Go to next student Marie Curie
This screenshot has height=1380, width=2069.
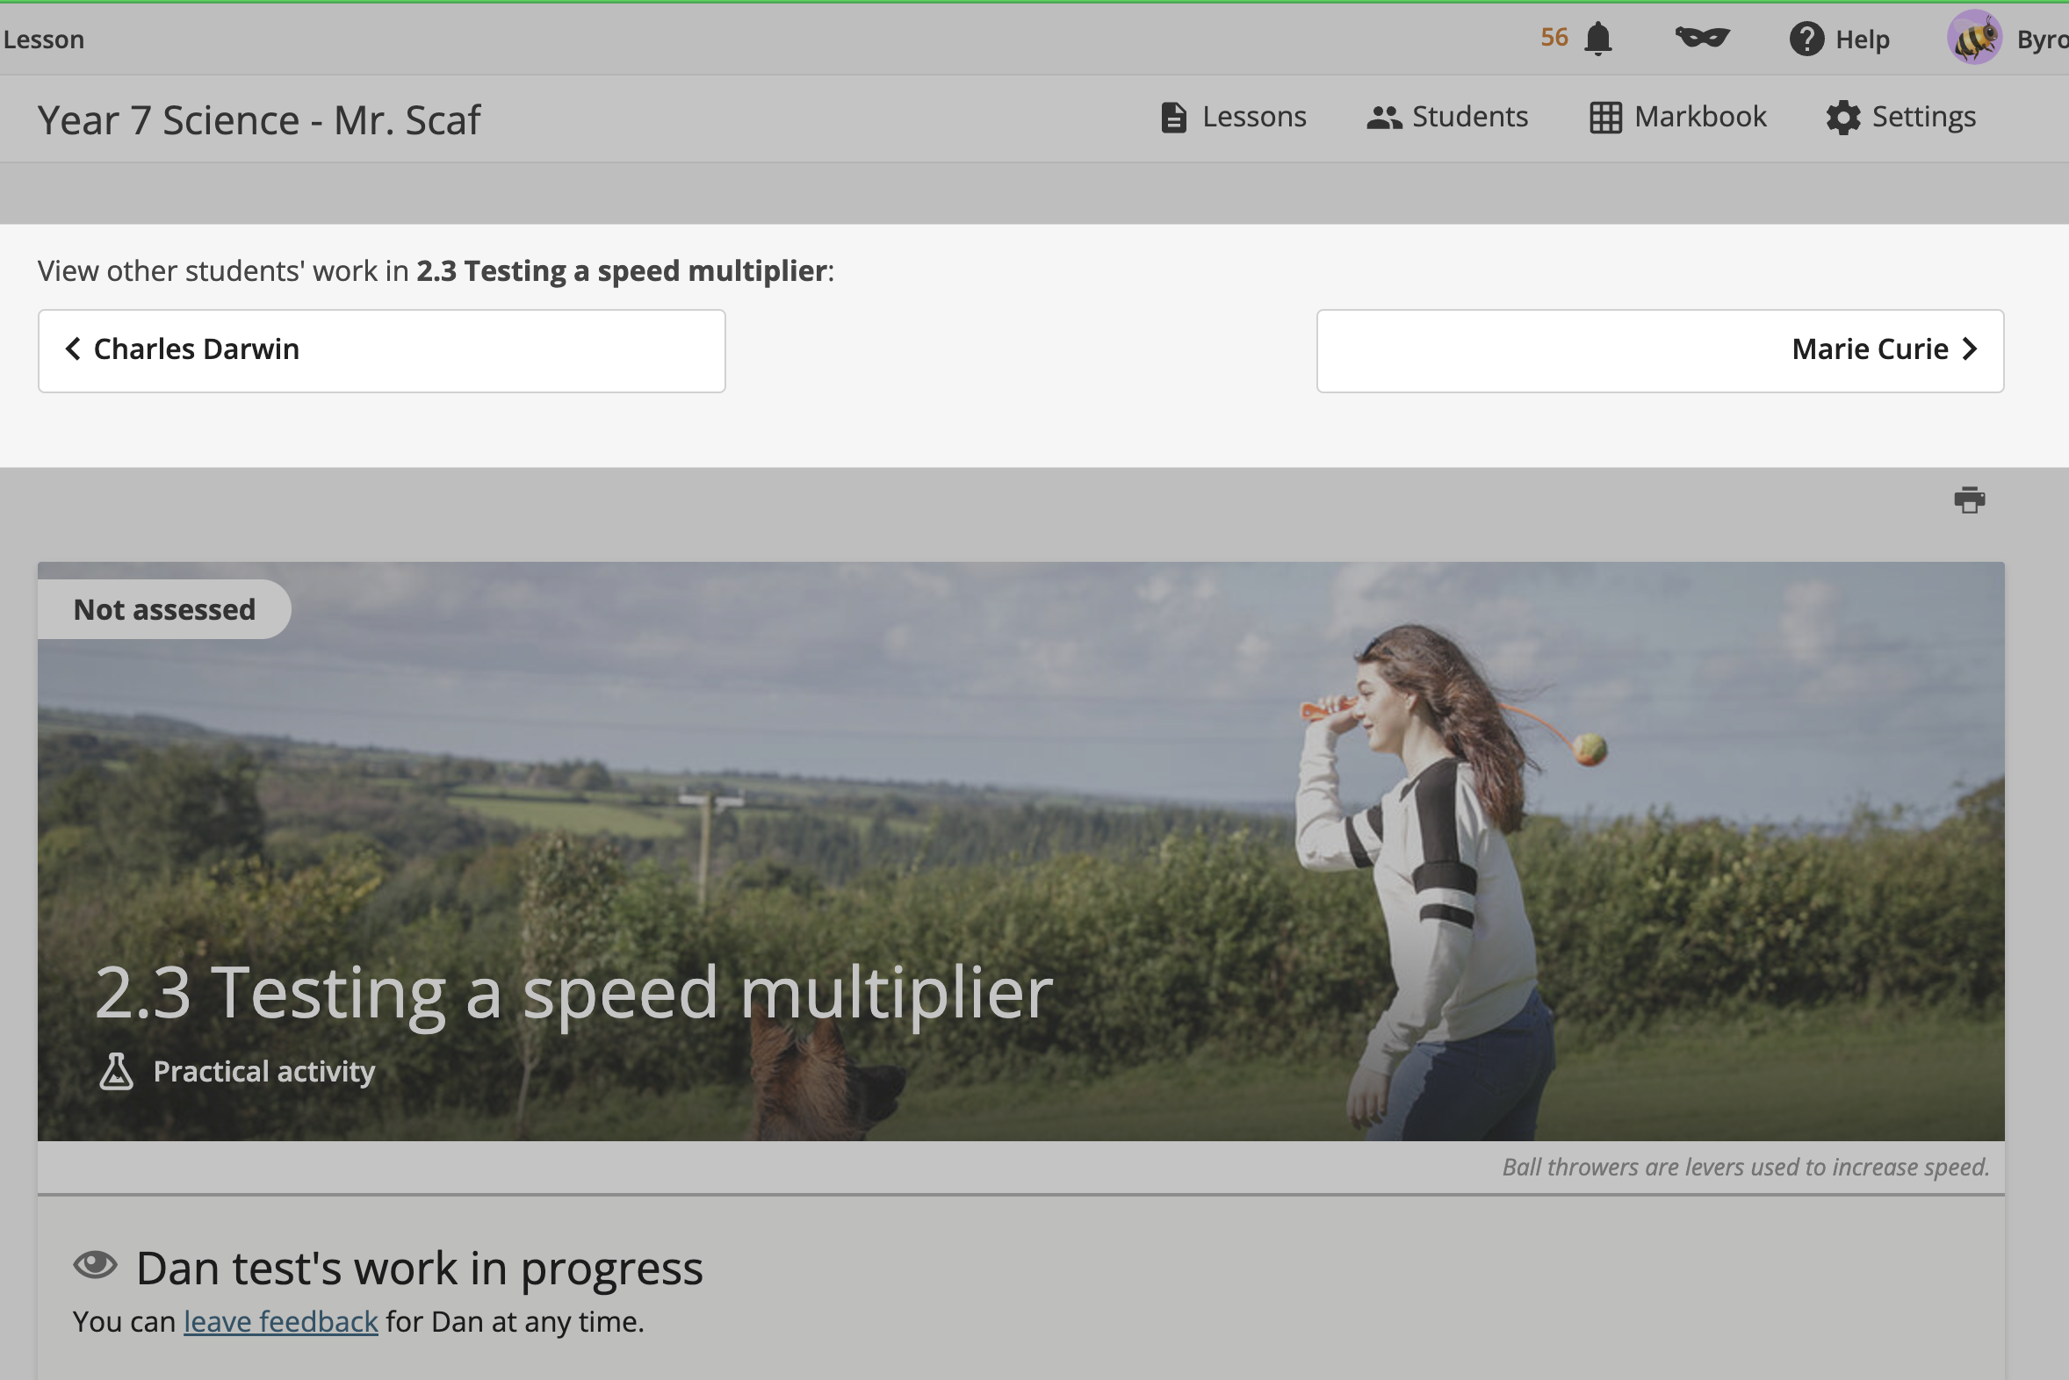1659,350
